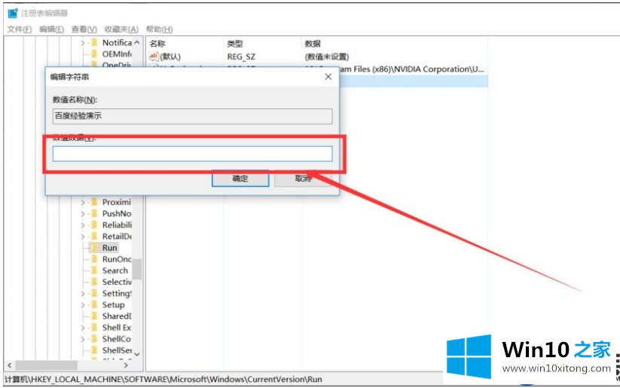Screen dimensions: 620x388
Task: Click the registry editor title bar icon
Action: point(13,13)
